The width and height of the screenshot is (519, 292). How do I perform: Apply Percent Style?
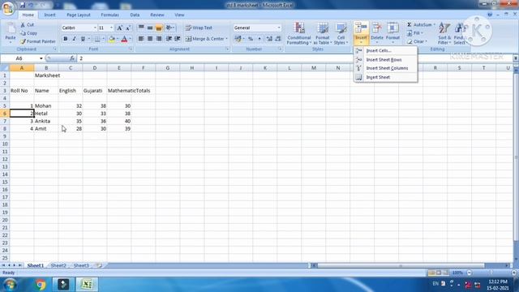click(251, 39)
